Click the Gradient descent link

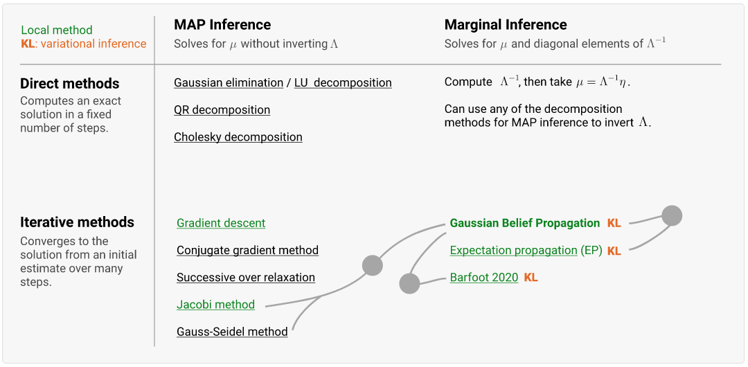[221, 223]
